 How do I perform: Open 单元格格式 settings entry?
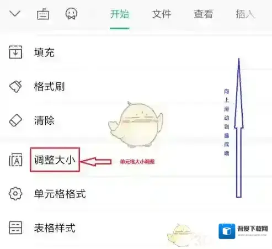[60, 194]
